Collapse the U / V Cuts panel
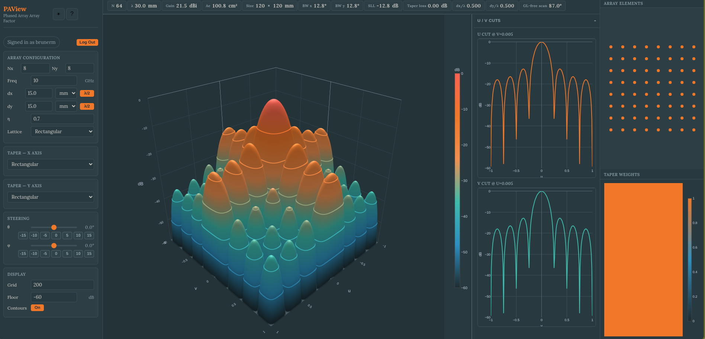Screen dimensions: 705x339 (595, 21)
